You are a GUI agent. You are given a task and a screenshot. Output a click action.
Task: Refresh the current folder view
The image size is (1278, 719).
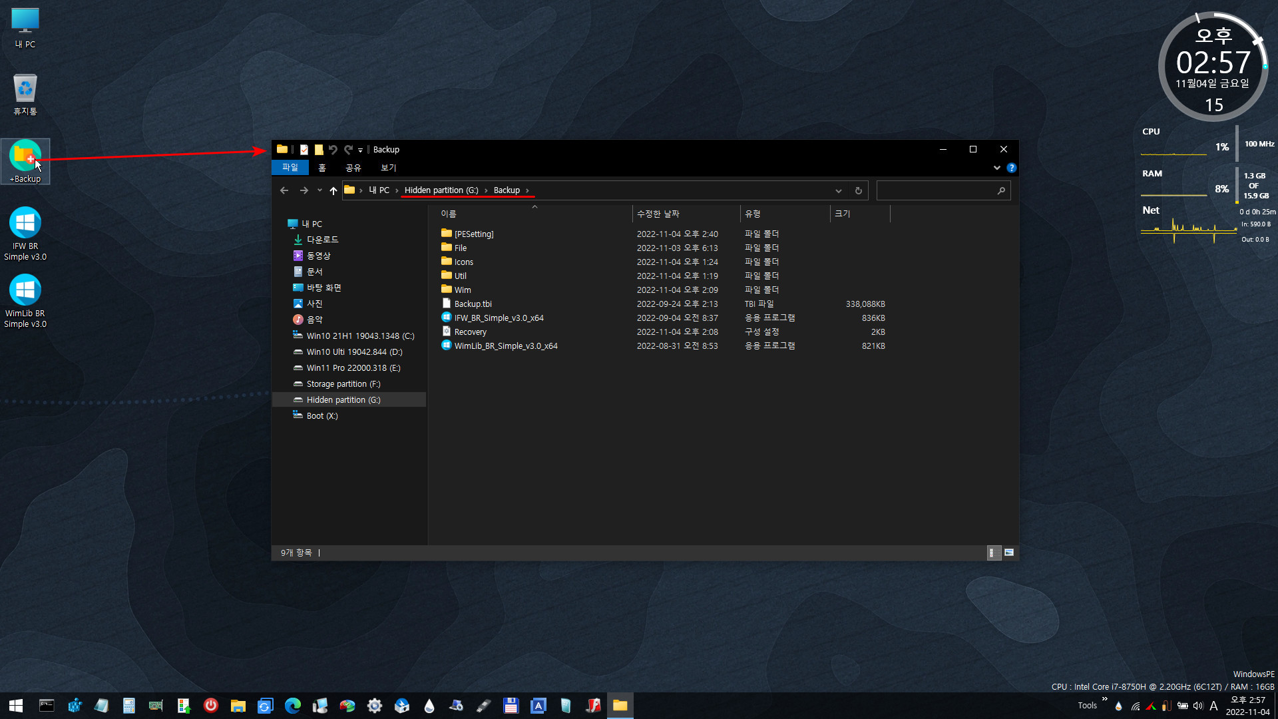tap(859, 191)
